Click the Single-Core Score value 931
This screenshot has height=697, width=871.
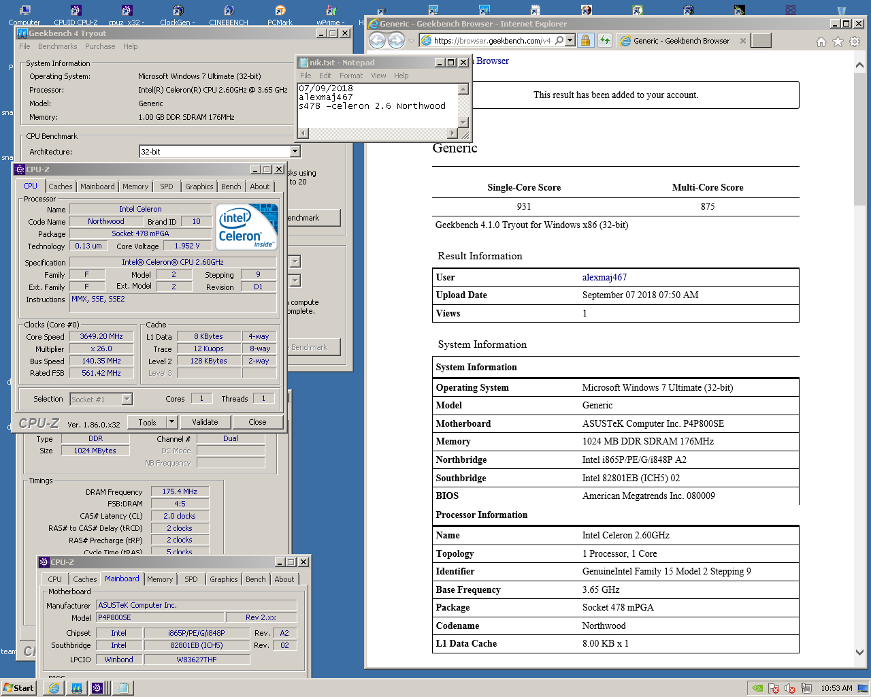524,206
